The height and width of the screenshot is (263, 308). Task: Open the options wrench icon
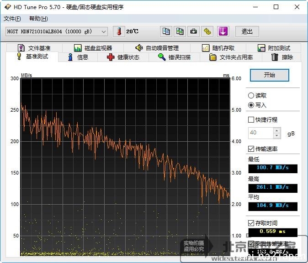click(x=207, y=31)
